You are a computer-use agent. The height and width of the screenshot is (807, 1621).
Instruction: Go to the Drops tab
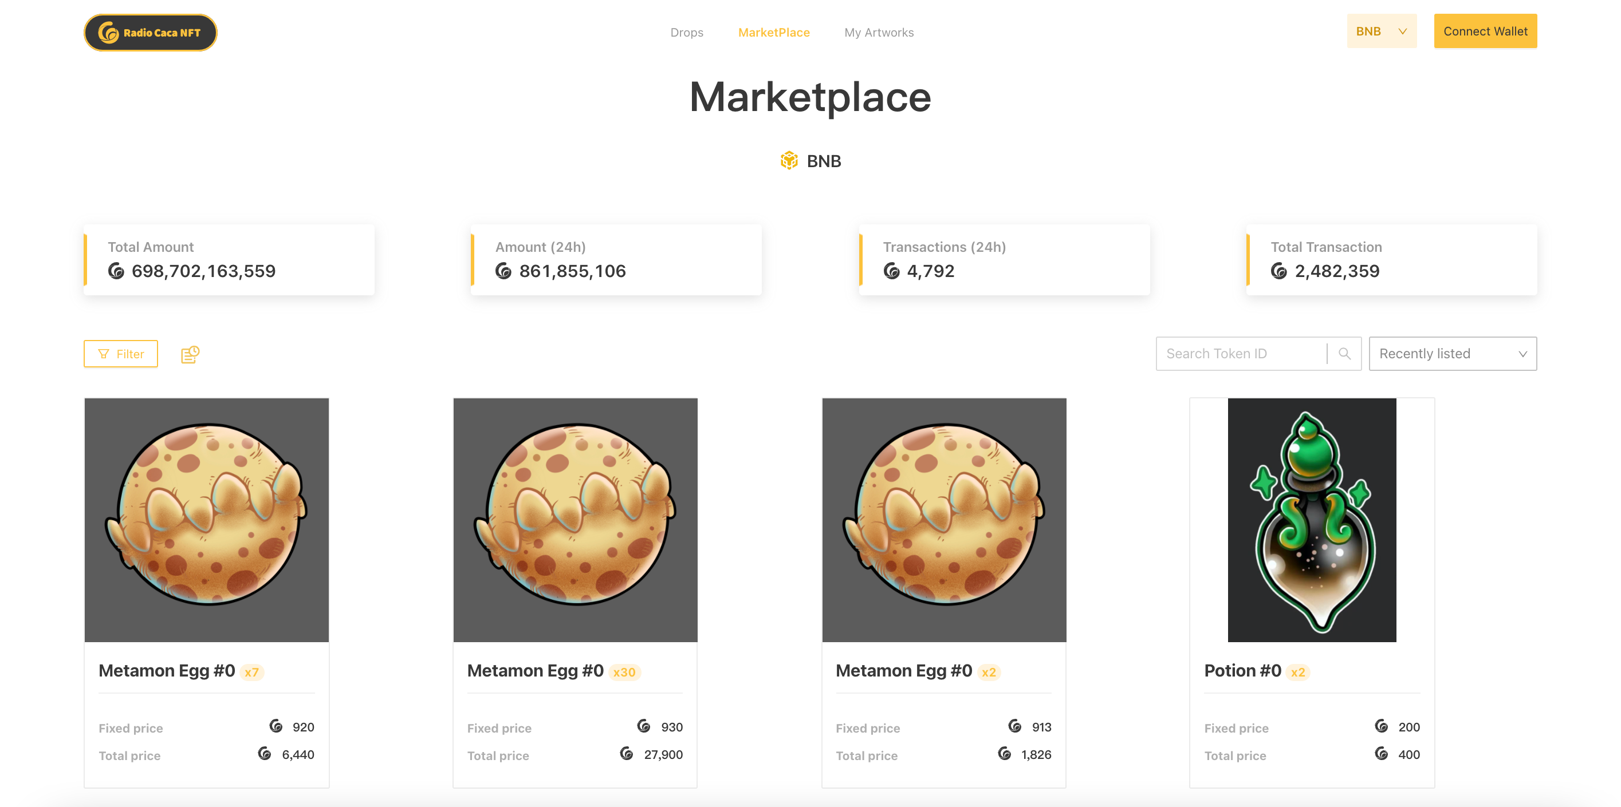click(687, 32)
